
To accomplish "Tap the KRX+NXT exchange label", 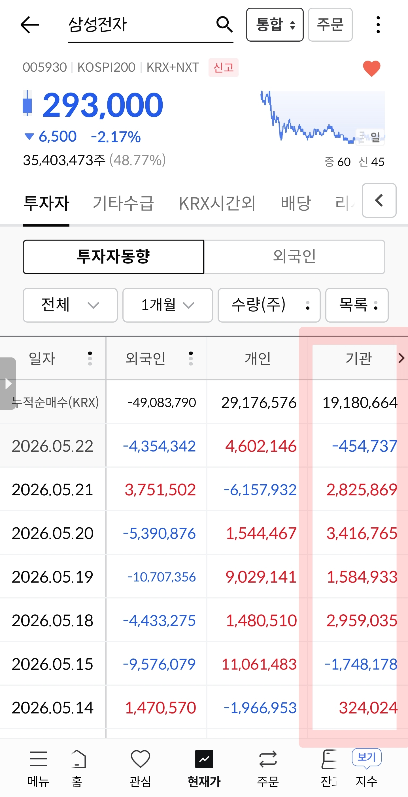I will (x=173, y=67).
